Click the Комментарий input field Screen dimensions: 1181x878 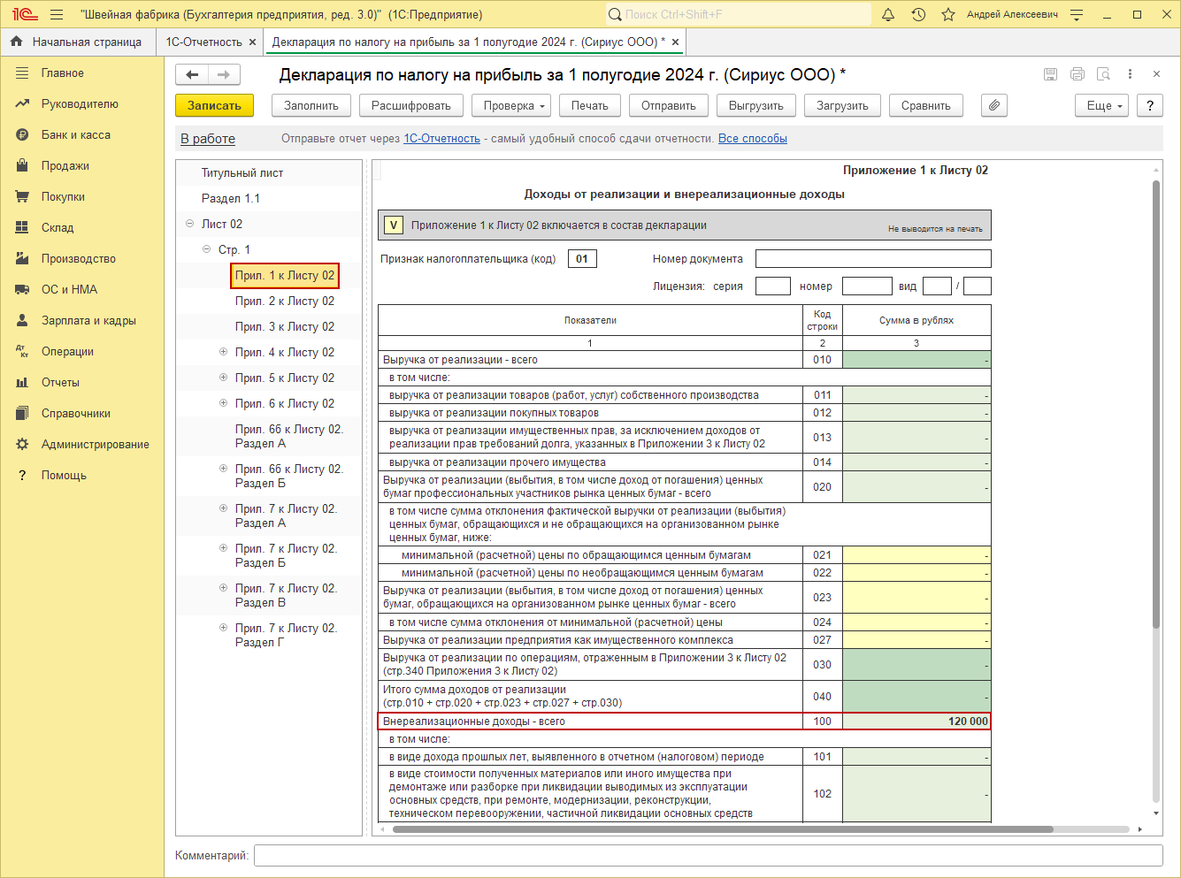coord(709,856)
